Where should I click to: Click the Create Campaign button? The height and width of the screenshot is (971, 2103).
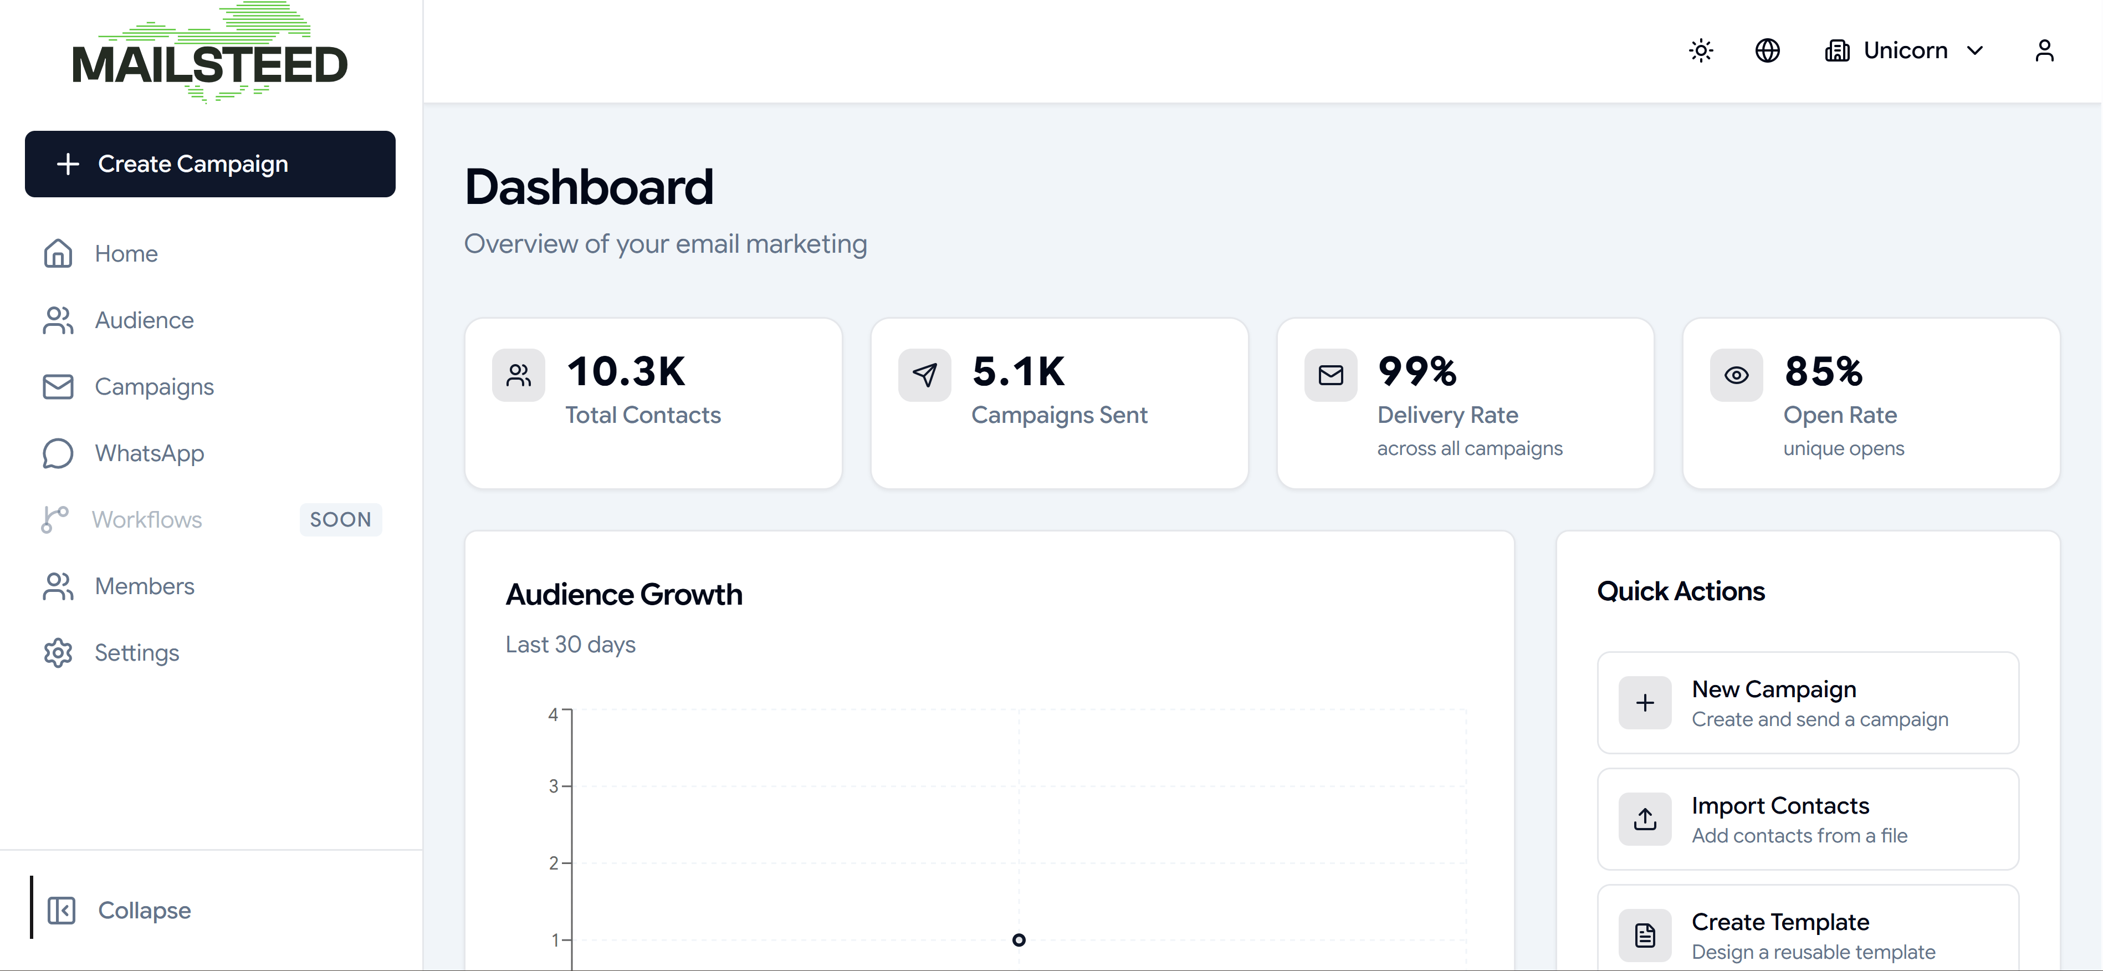210,163
